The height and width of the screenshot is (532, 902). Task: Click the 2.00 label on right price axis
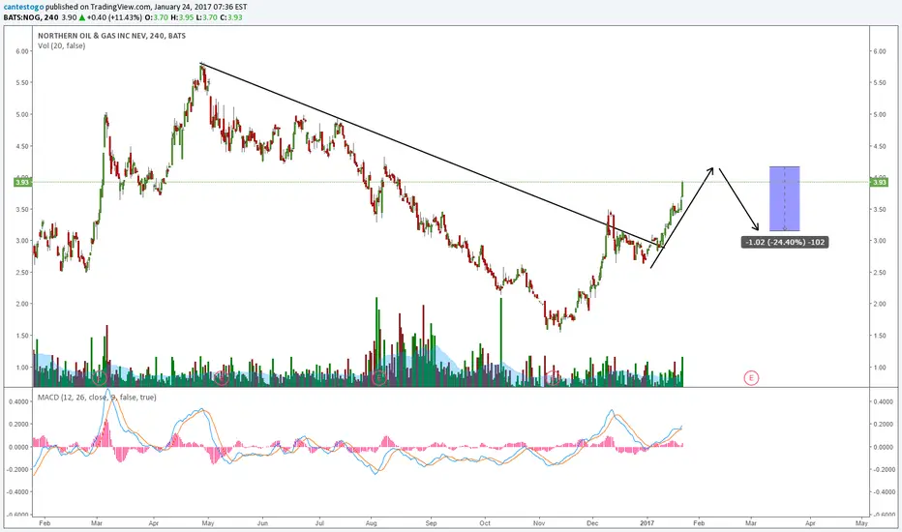880,304
